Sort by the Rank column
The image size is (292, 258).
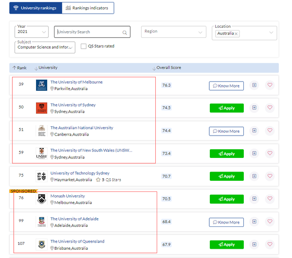click(x=19, y=68)
